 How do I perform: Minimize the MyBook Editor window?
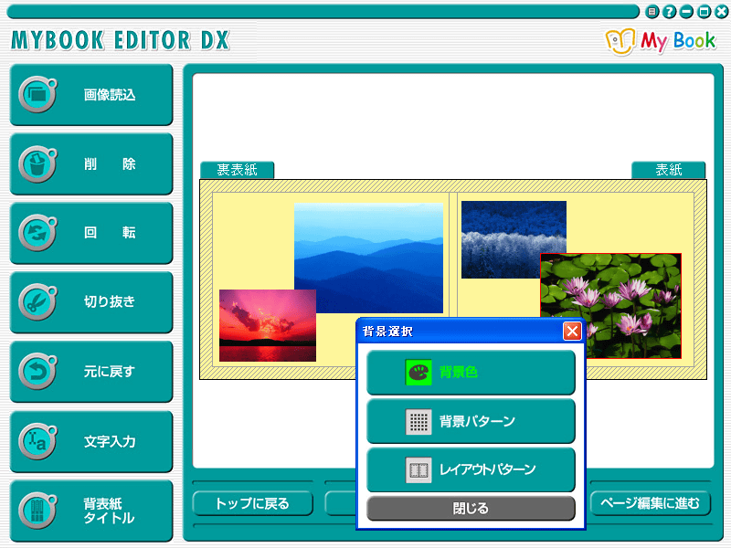[x=686, y=12]
